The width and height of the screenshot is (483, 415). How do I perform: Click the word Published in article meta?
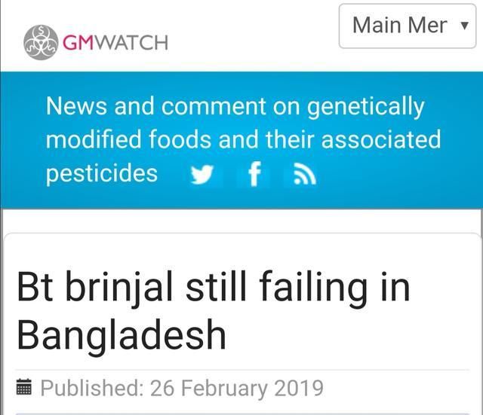point(92,388)
